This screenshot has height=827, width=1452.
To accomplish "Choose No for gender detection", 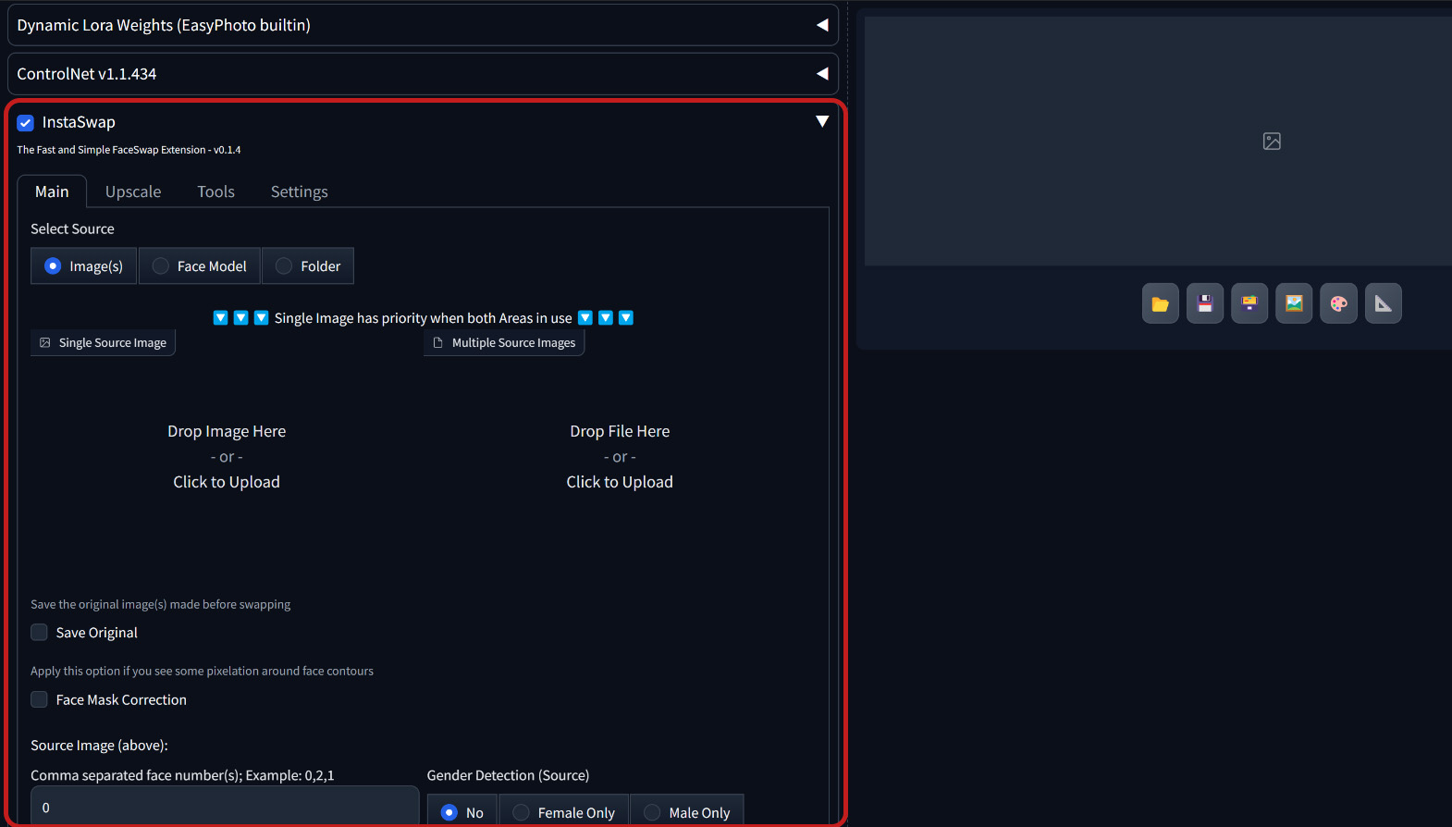I will pyautogui.click(x=462, y=812).
